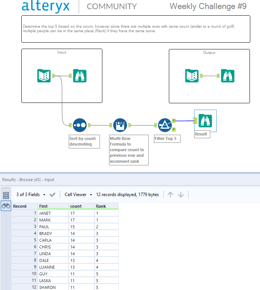Select the Sort tool on the canvas
Viewport: 260px width, 290px height.
click(x=80, y=125)
